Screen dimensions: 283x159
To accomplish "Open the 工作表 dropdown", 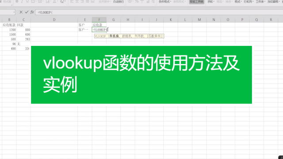I will [x=260, y=1].
